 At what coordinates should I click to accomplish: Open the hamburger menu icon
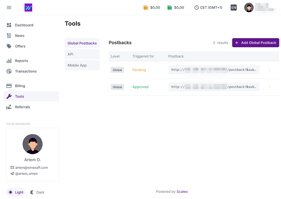pyautogui.click(x=9, y=7)
